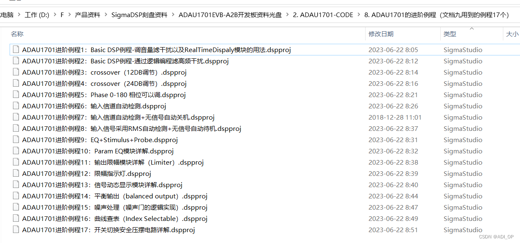Click modified date 2023-06-22 8:05
Viewport: 520px width, 243px height.
pyautogui.click(x=393, y=50)
